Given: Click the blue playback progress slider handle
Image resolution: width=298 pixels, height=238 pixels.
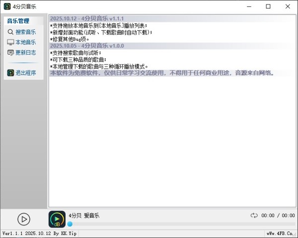Looking at the screenshot, I should [70, 224].
